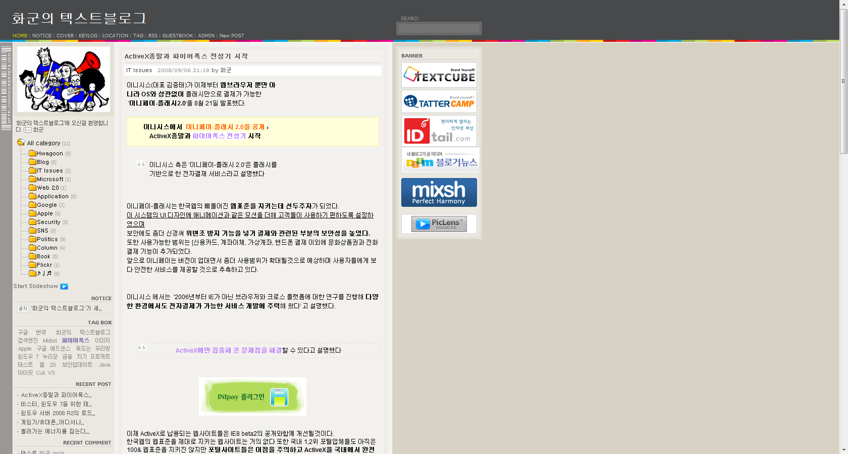Image resolution: width=848 pixels, height=454 pixels.
Task: Click the Application folder icon
Action: [32, 196]
